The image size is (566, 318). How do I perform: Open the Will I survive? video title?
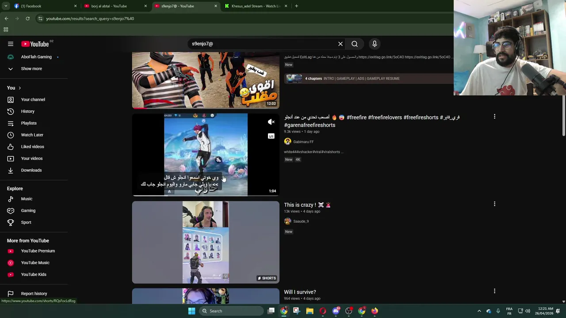[300, 292]
